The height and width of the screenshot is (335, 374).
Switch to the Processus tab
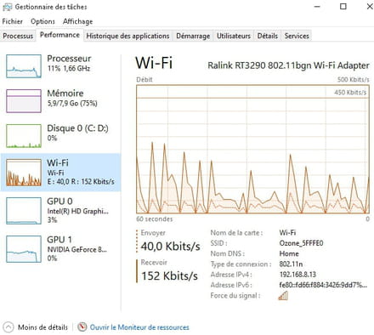(18, 36)
